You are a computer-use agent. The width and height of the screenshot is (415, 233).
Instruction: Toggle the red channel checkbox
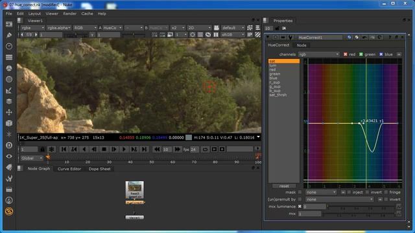(346, 54)
